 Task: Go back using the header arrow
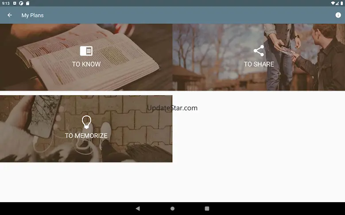pyautogui.click(x=9, y=15)
